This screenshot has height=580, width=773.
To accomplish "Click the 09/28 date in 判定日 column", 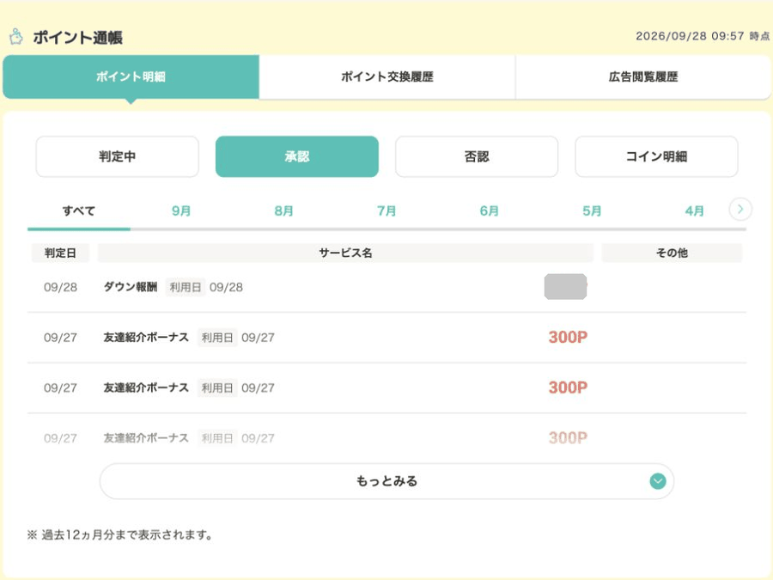I will (60, 287).
